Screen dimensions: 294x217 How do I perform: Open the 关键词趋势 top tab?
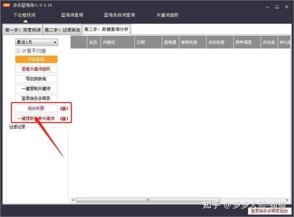tap(167, 15)
